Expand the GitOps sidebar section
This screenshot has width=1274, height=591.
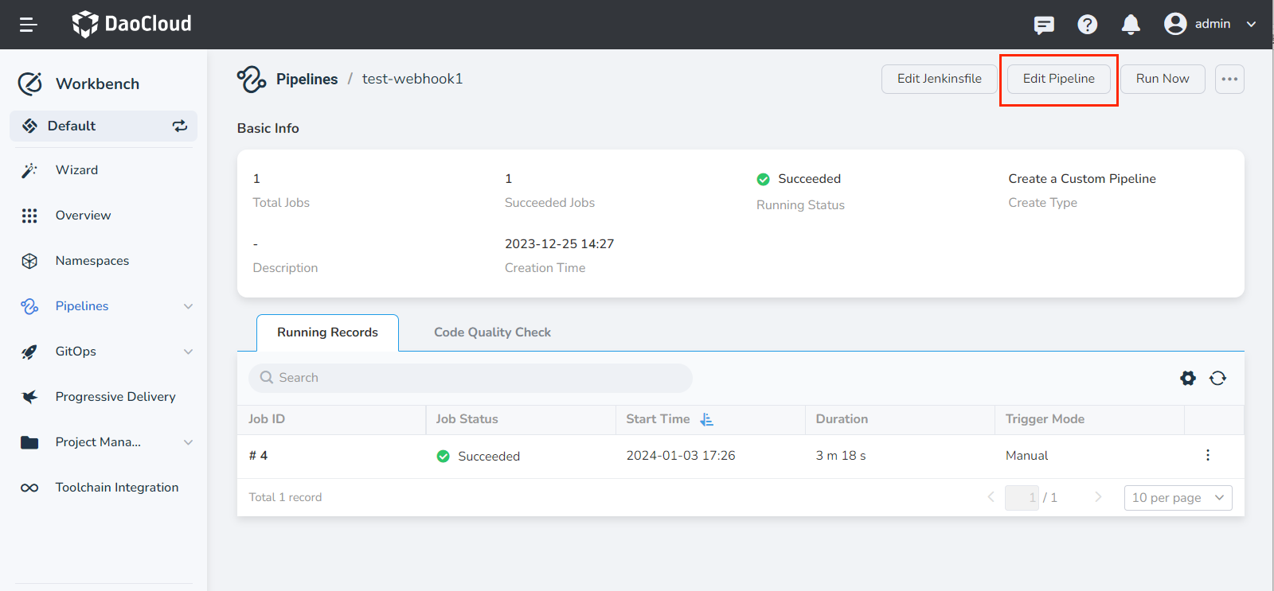coord(188,352)
